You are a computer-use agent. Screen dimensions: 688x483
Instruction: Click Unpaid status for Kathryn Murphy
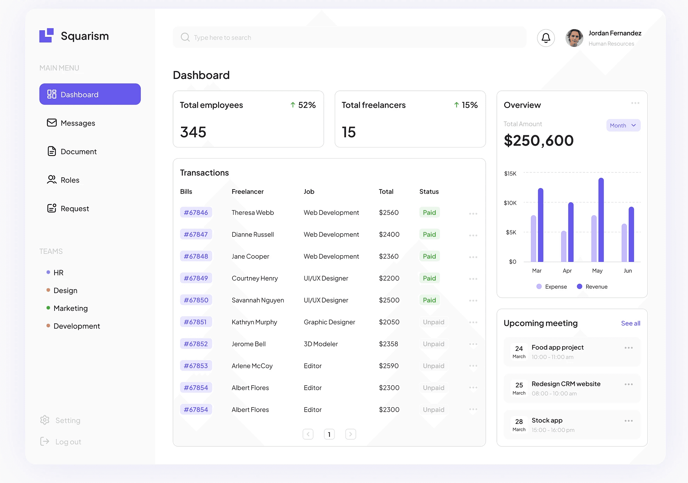pos(434,322)
